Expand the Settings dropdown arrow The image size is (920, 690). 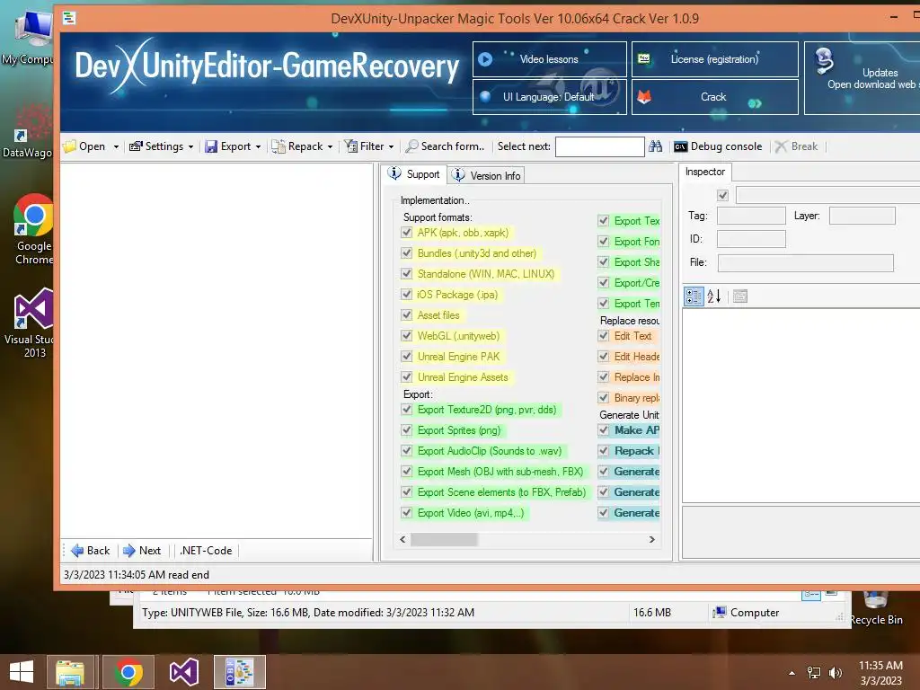tap(190, 146)
